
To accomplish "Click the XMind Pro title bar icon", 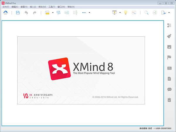I will 3,3.
